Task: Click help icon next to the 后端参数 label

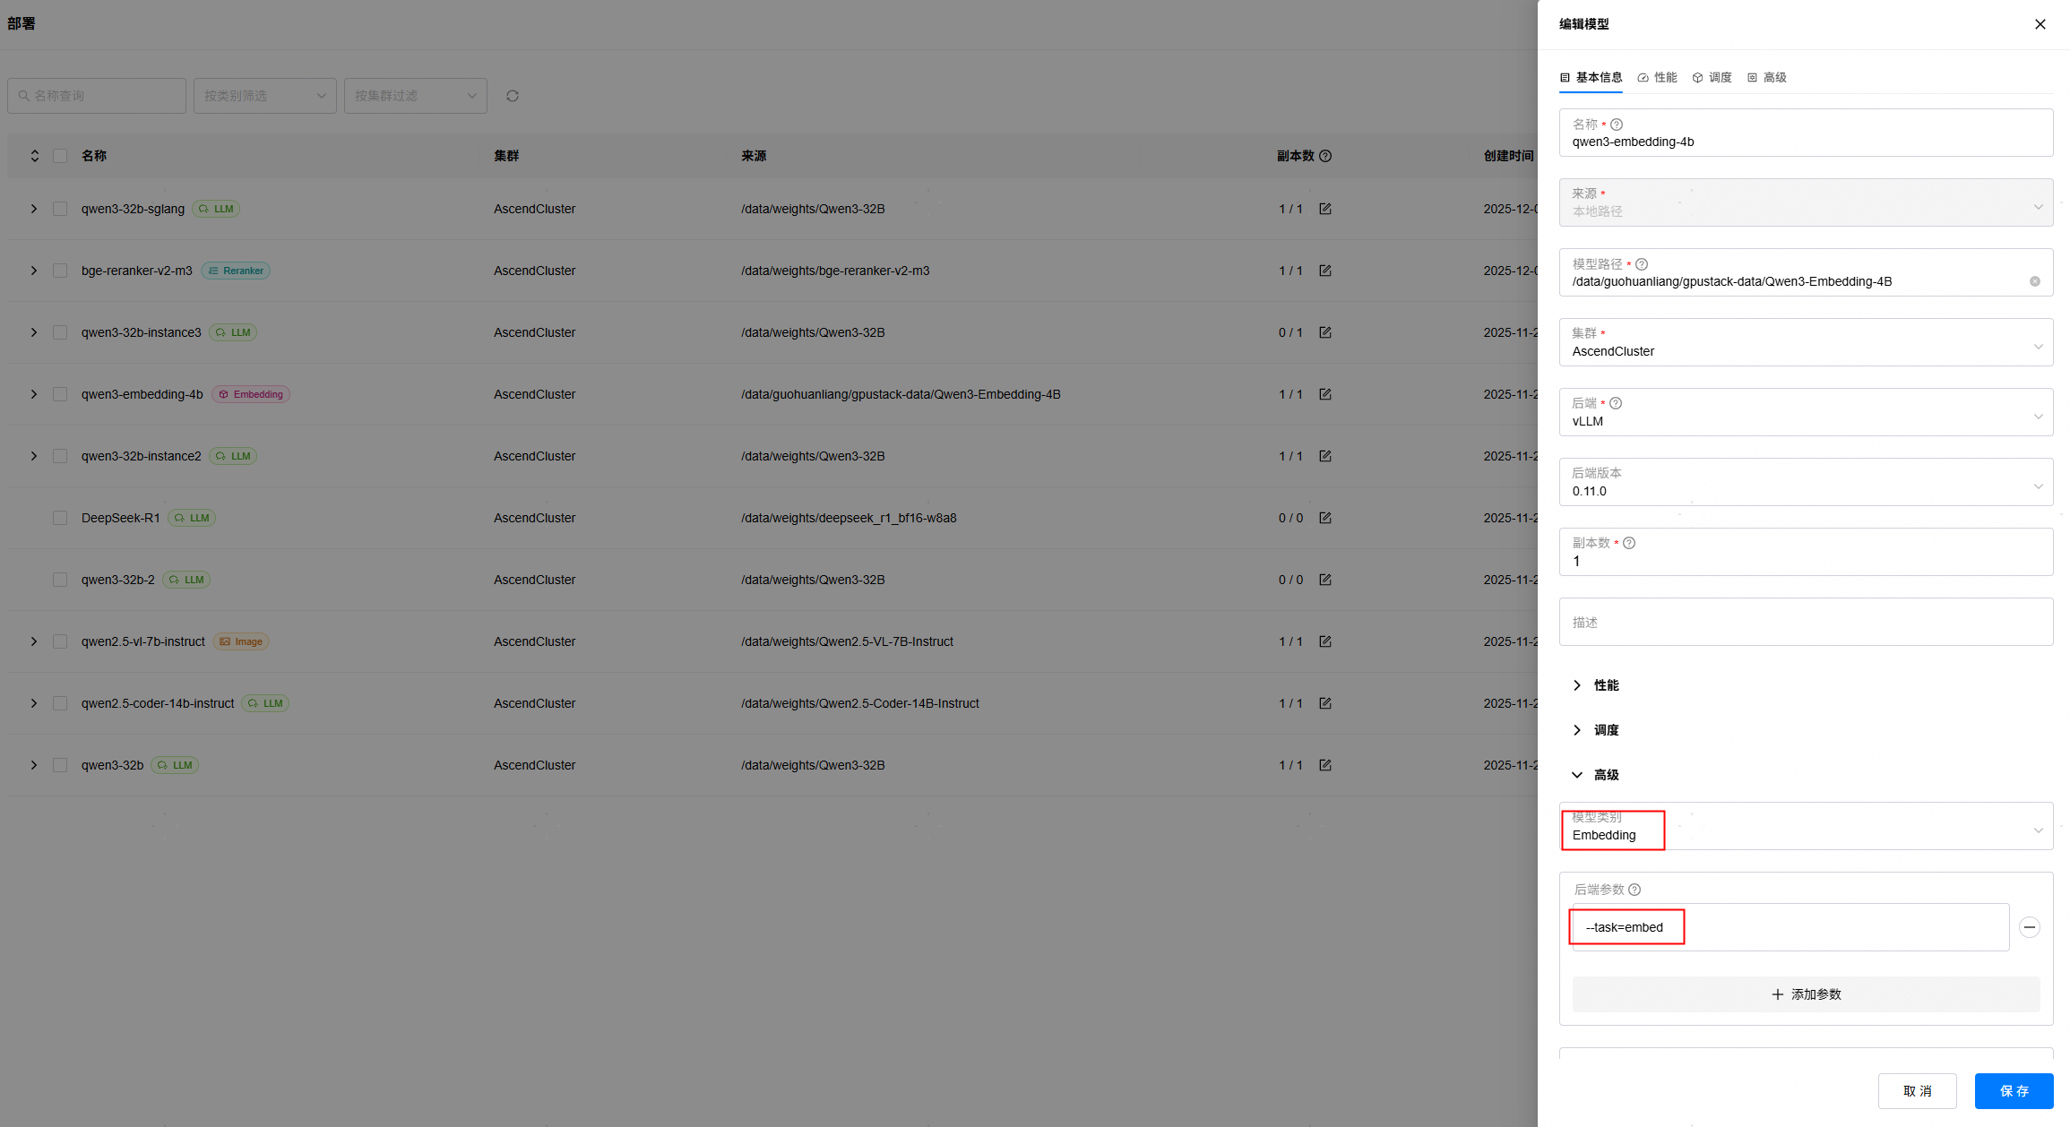Action: tap(1634, 890)
